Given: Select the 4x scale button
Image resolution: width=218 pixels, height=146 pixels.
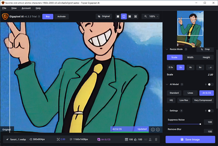Looking at the screenshot, I should (190, 68).
